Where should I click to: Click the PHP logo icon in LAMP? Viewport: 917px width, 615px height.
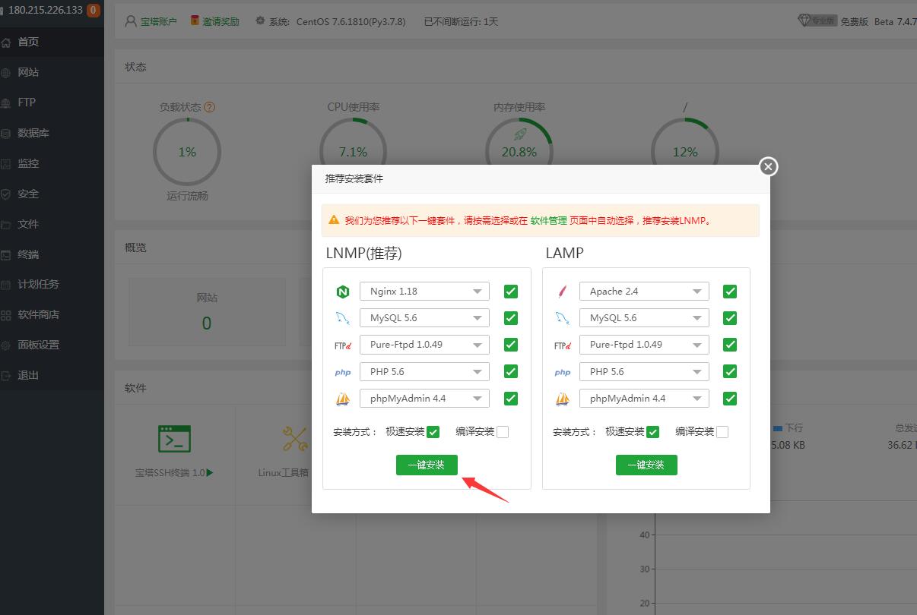[x=563, y=372]
